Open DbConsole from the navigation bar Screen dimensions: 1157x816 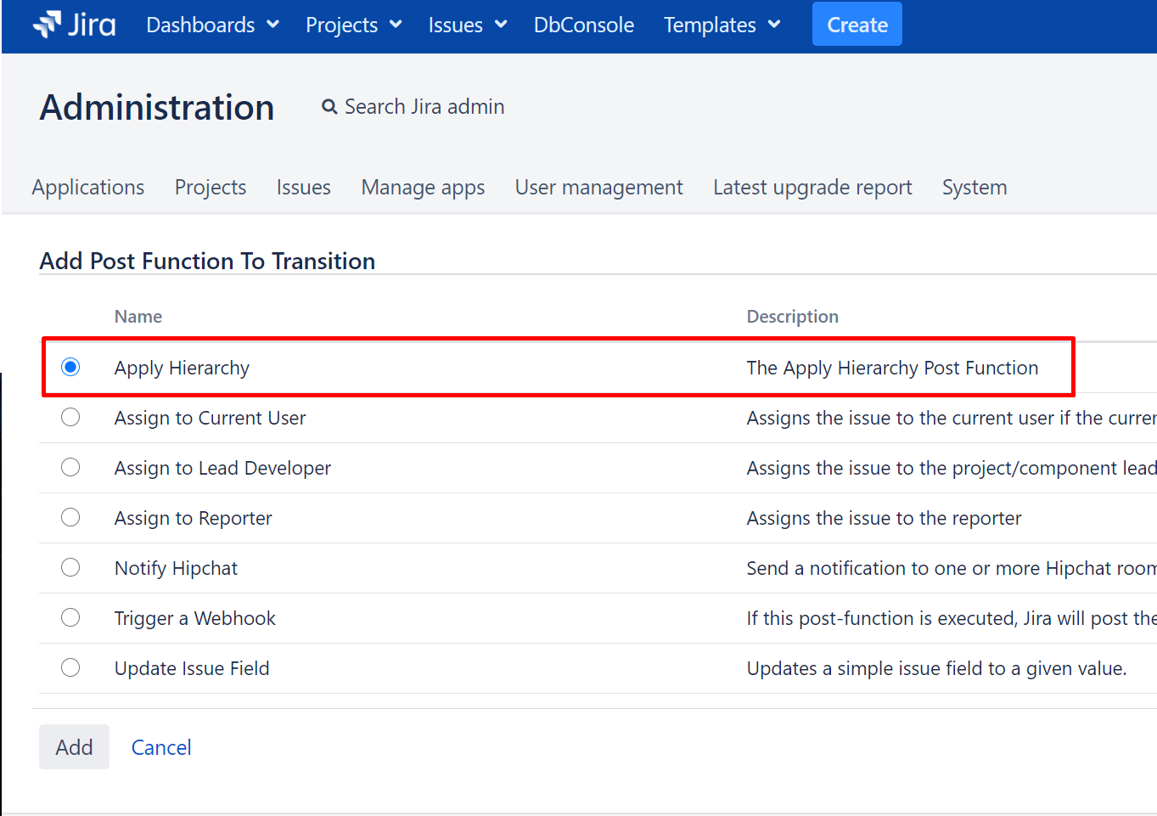coord(583,25)
